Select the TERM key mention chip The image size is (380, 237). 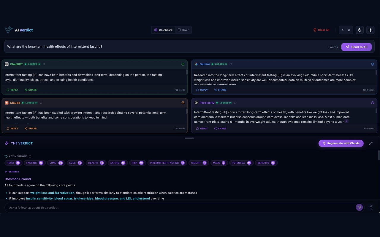pos(13,163)
